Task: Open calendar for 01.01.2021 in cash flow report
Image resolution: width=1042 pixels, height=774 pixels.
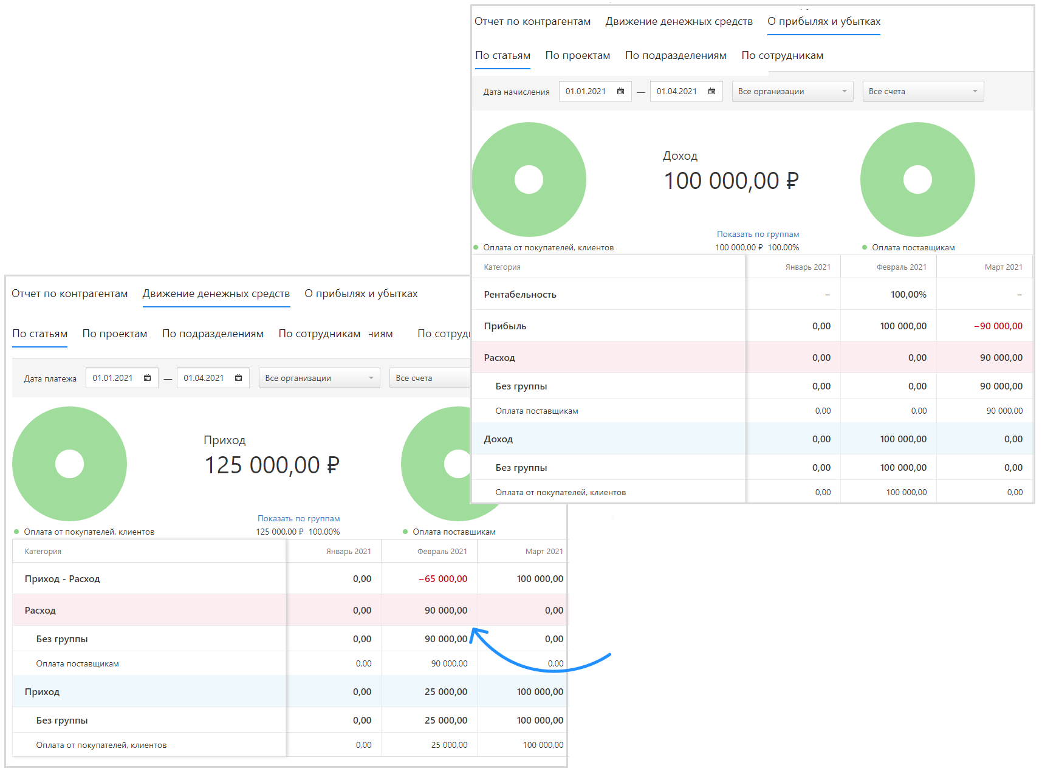Action: [147, 378]
